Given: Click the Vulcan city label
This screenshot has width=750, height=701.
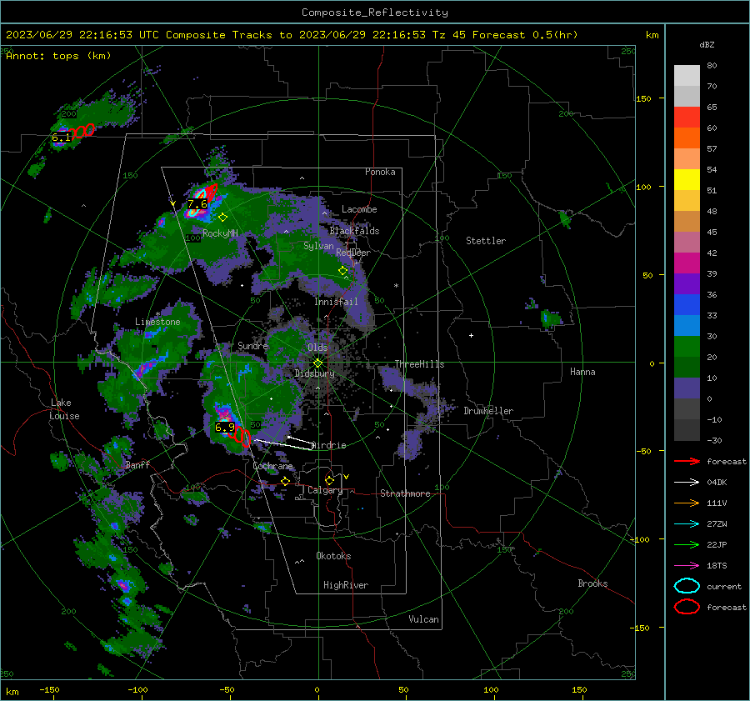Looking at the screenshot, I should (x=423, y=619).
